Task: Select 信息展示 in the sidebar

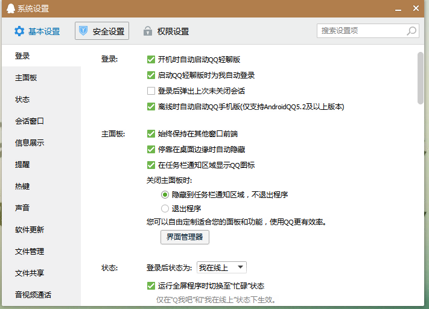Action: [41, 142]
